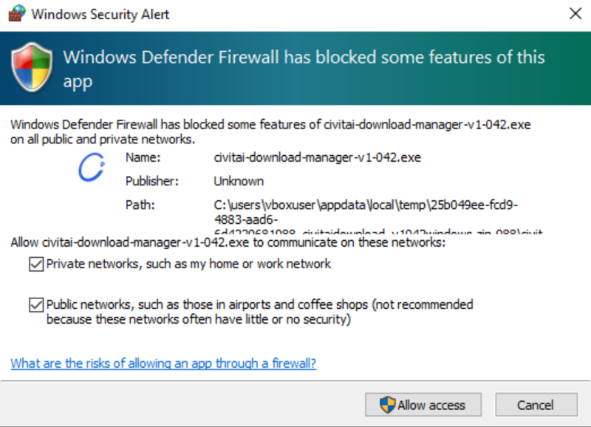Close the Windows Security Alert dialog
The width and height of the screenshot is (591, 427).
(575, 14)
